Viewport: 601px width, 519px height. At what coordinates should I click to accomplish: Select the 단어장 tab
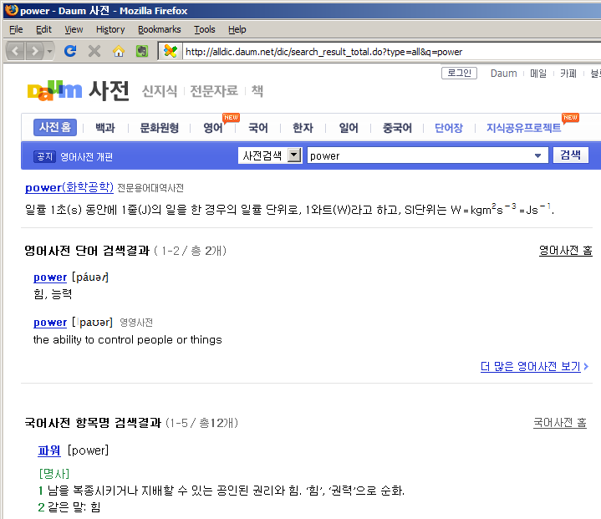click(x=449, y=128)
